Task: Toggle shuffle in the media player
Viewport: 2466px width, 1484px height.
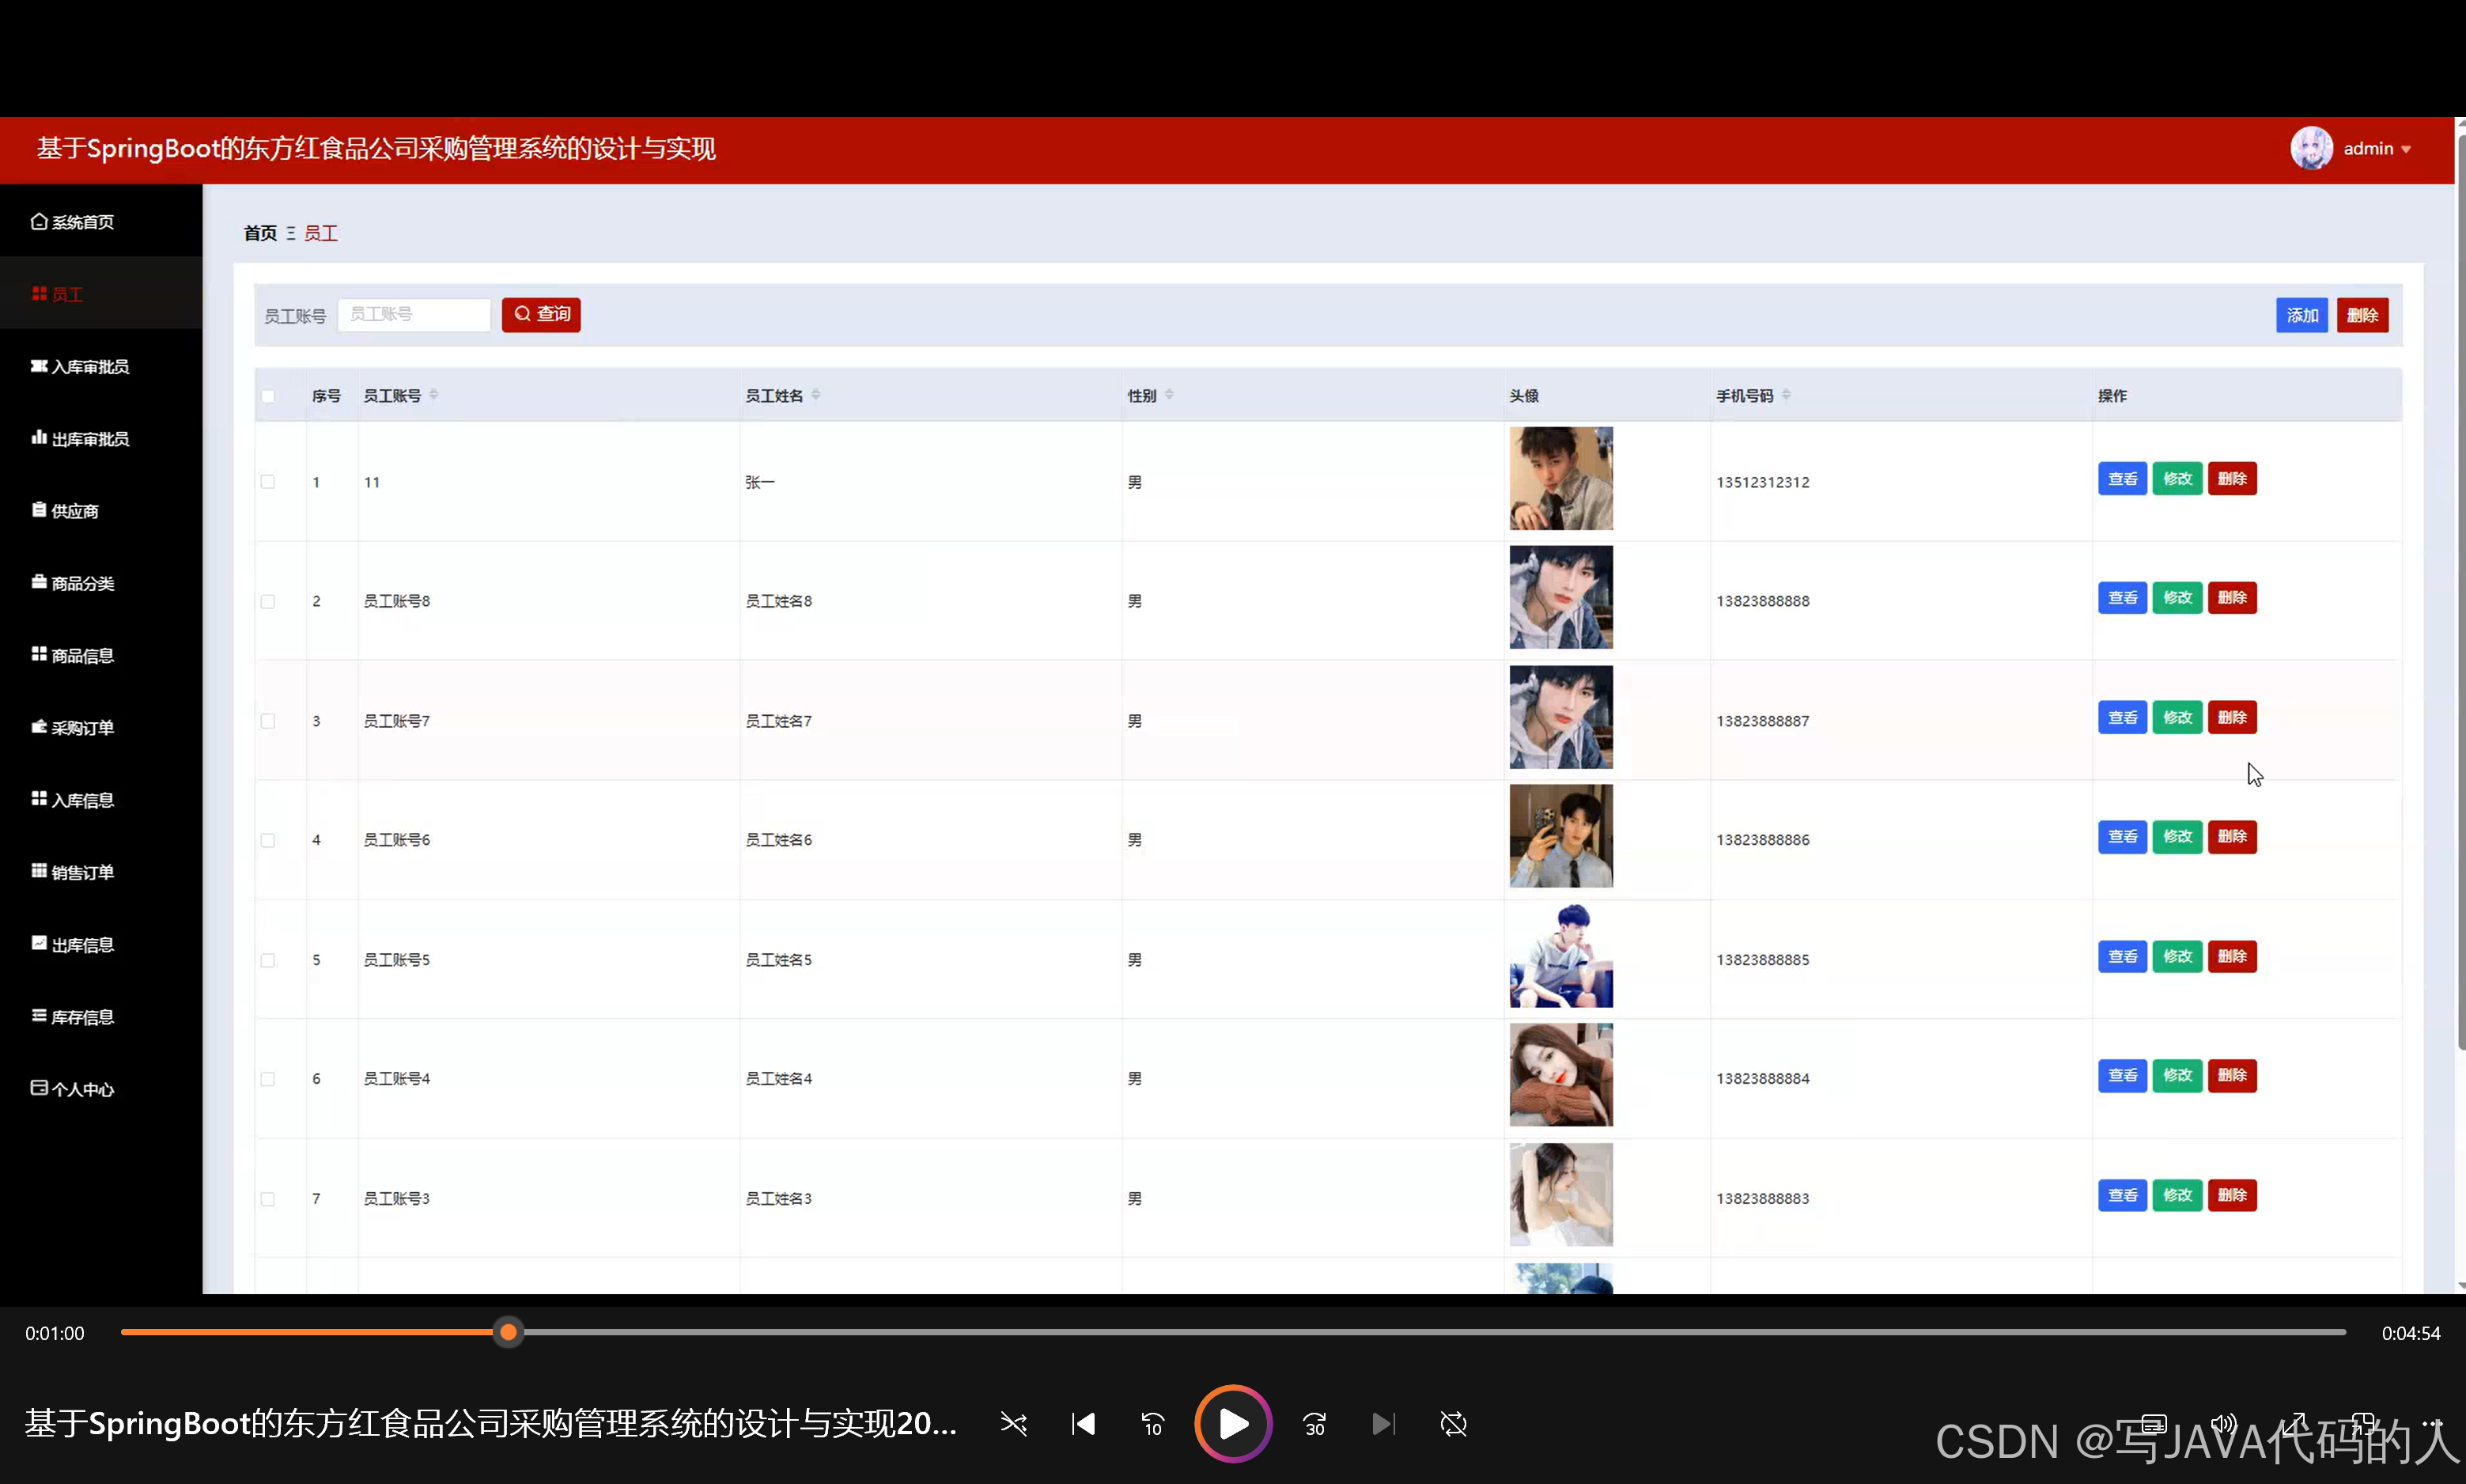Action: 1014,1423
